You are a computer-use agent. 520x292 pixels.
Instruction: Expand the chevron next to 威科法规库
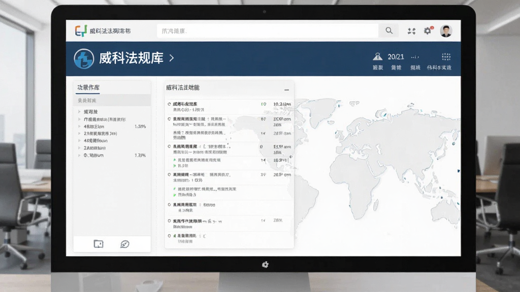(x=172, y=58)
